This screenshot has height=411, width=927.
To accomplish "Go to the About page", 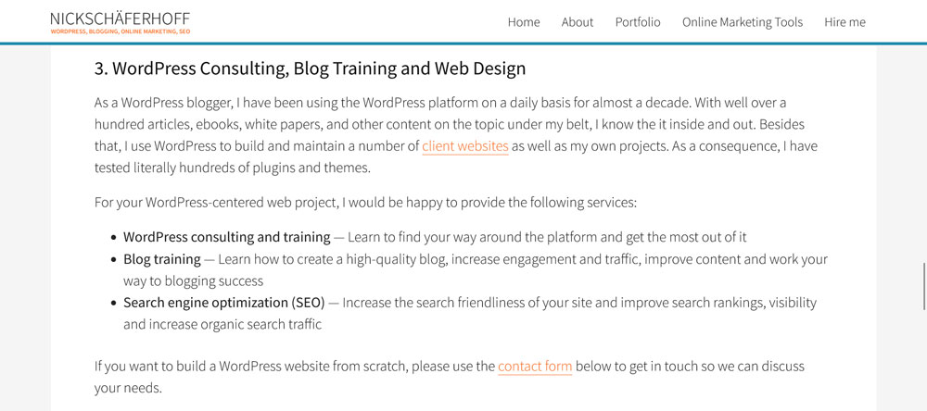I will [578, 22].
